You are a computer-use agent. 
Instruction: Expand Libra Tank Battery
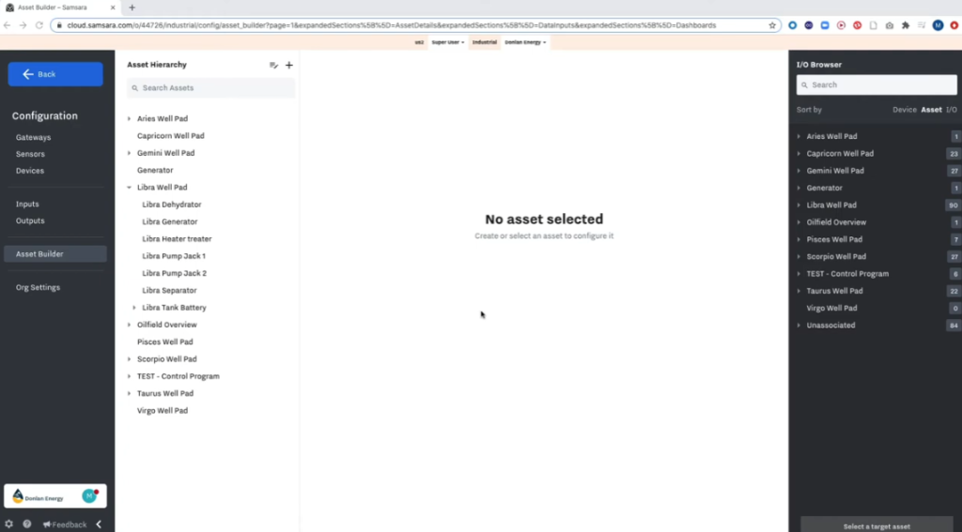(134, 307)
